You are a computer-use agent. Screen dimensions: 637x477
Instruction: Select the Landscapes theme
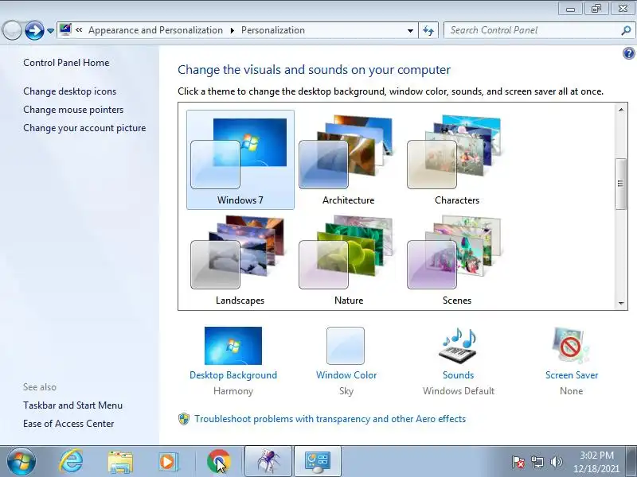point(240,260)
